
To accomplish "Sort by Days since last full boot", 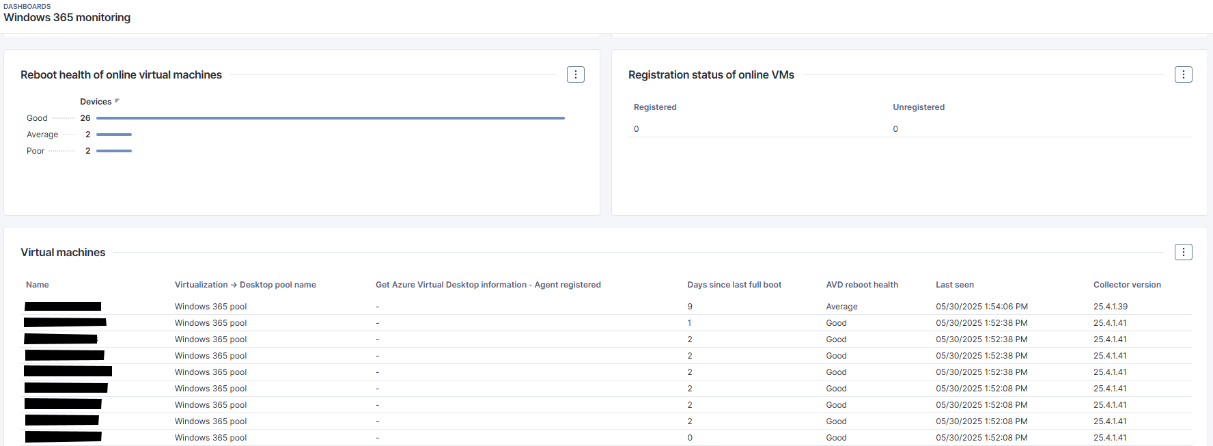I will click(x=734, y=285).
